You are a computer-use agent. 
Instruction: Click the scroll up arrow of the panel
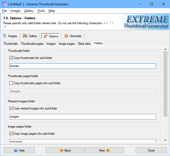[x=165, y=49]
